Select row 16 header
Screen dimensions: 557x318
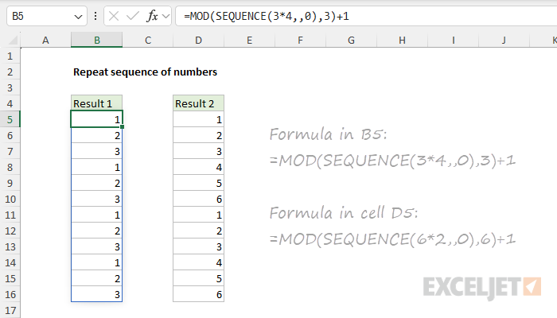click(10, 295)
